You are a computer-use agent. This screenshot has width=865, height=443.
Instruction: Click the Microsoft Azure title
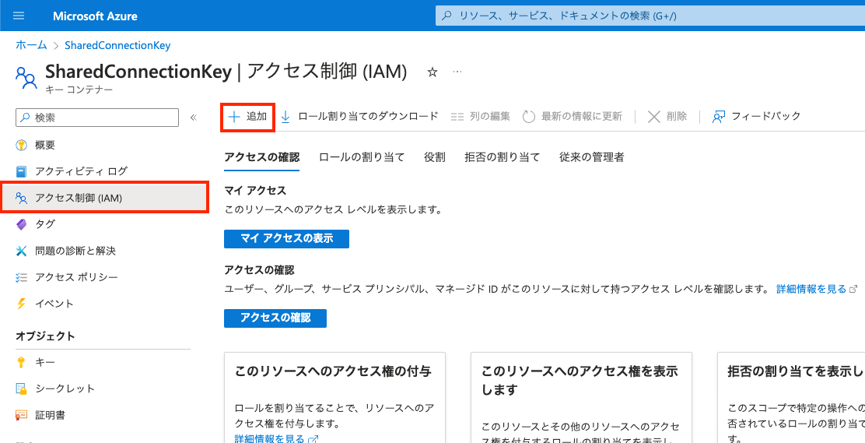click(95, 16)
